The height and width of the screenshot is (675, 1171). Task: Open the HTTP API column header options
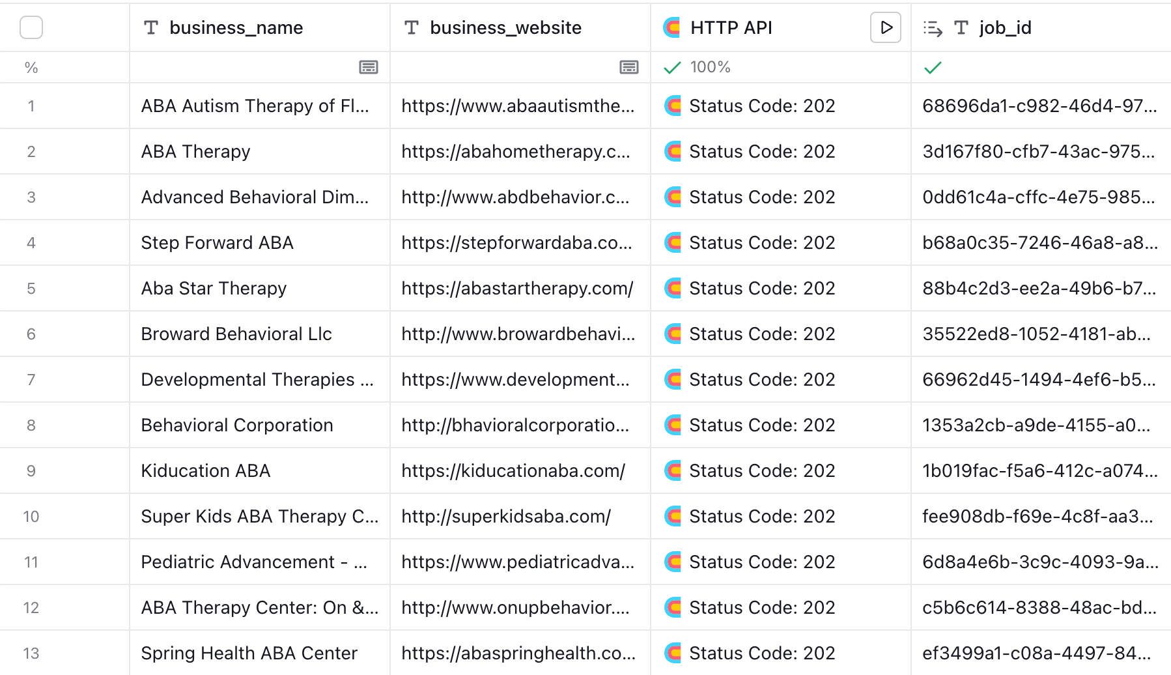coord(731,27)
